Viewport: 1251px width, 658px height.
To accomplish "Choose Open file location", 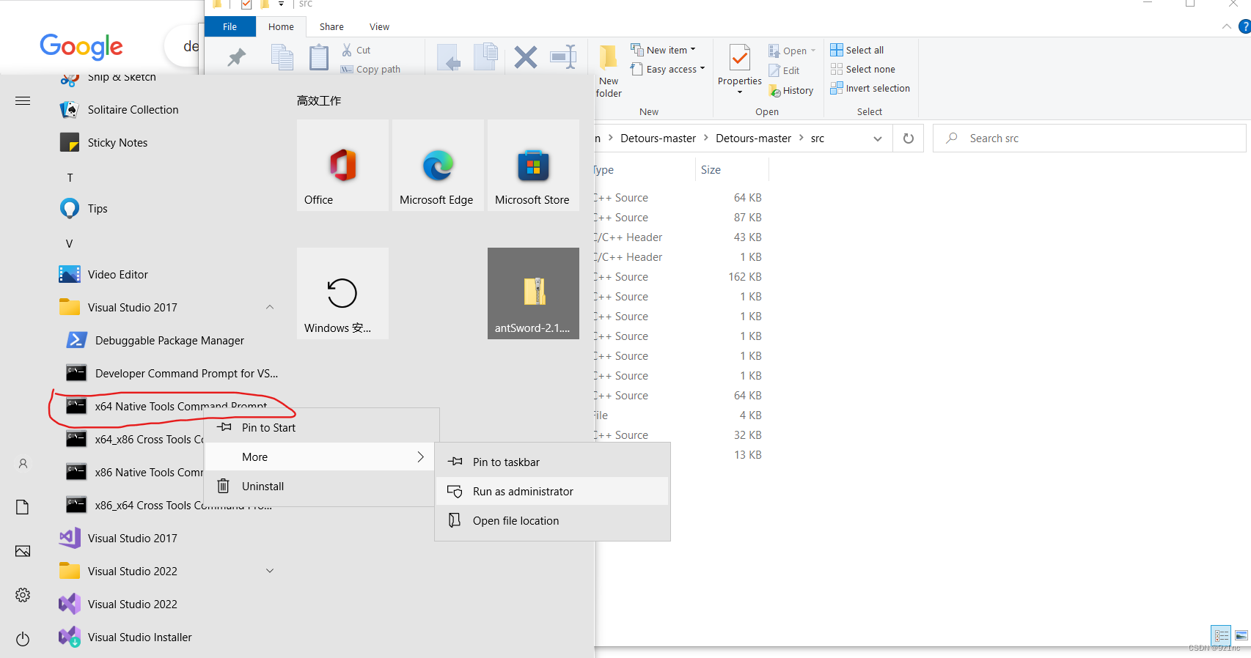I will pyautogui.click(x=552, y=521).
